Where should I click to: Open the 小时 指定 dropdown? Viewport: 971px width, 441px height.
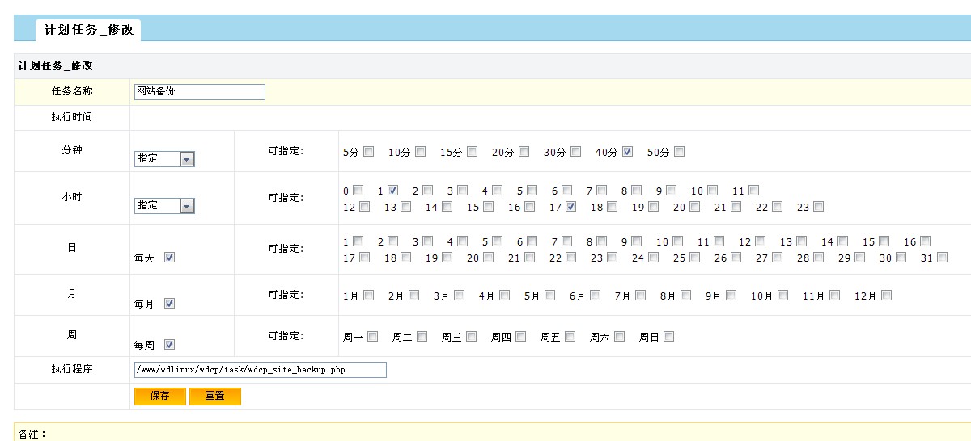click(164, 206)
